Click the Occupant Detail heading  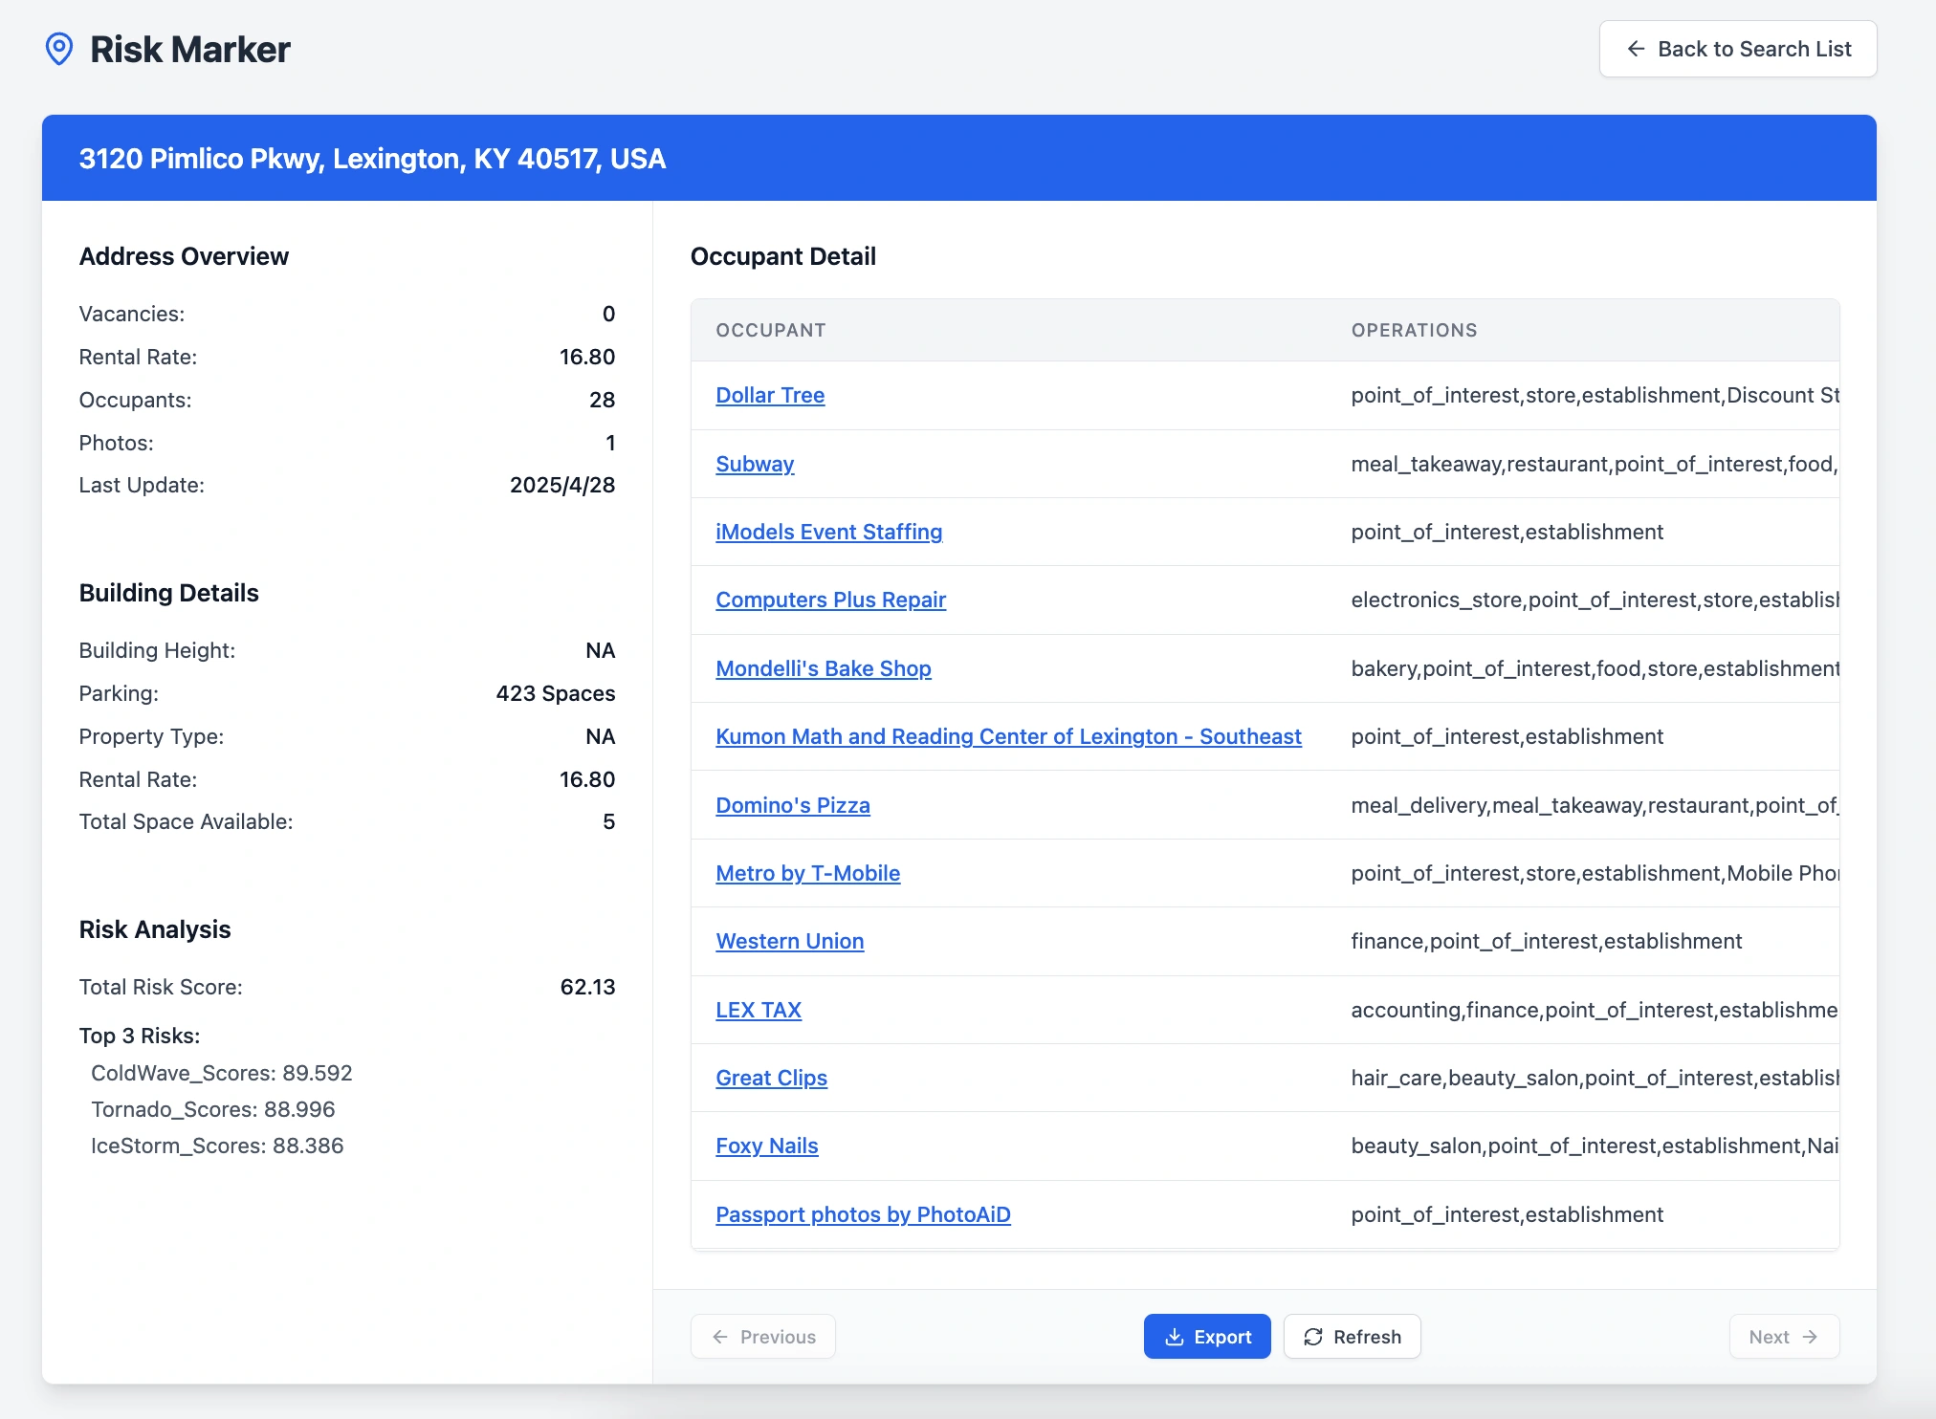click(x=783, y=256)
